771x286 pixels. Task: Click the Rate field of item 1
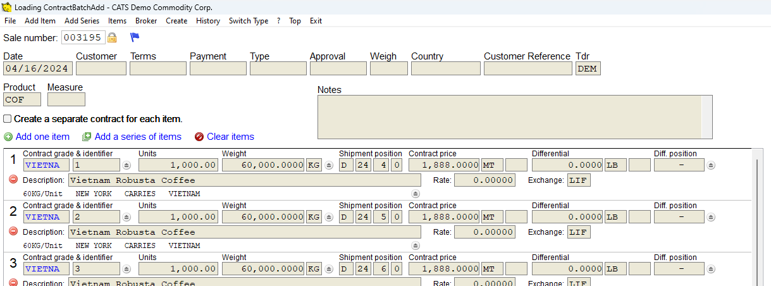(x=484, y=180)
